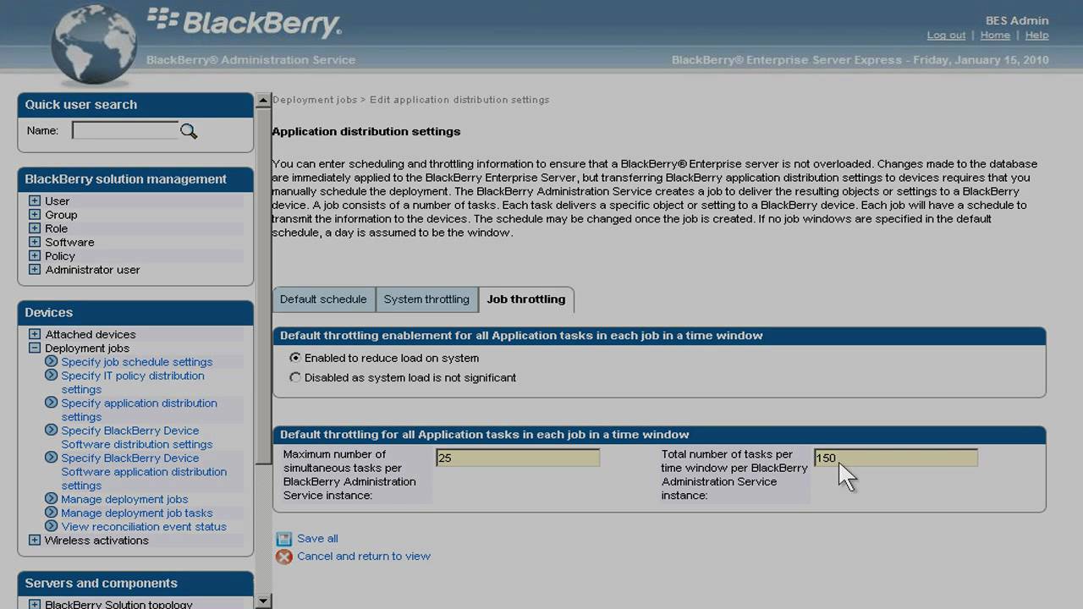Viewport: 1083px width, 609px height.
Task: Click arrow icon beside Manage deployment jobs
Action: (x=51, y=499)
